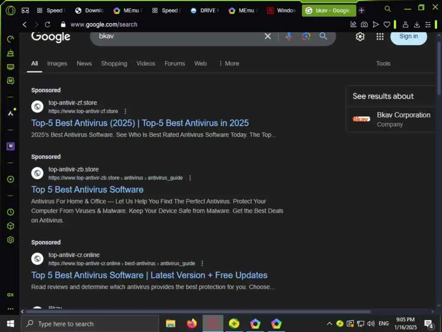
Task: Go back with the browser back arrow
Action: [x=25, y=25]
